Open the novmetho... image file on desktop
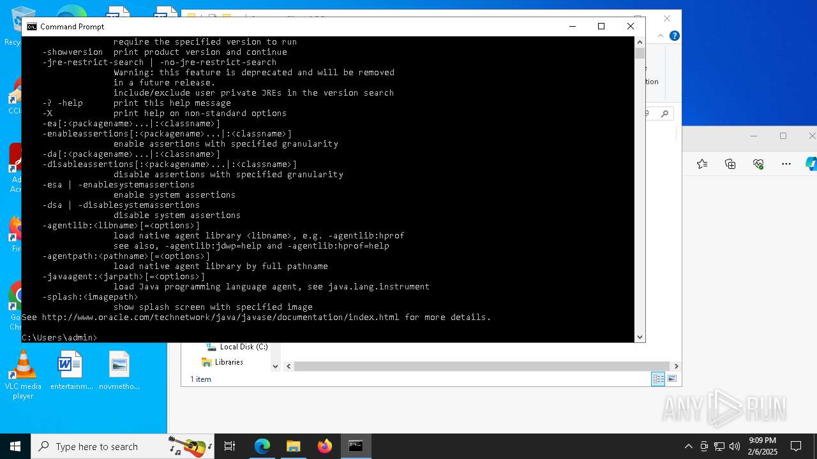The image size is (817, 459). coord(119,370)
